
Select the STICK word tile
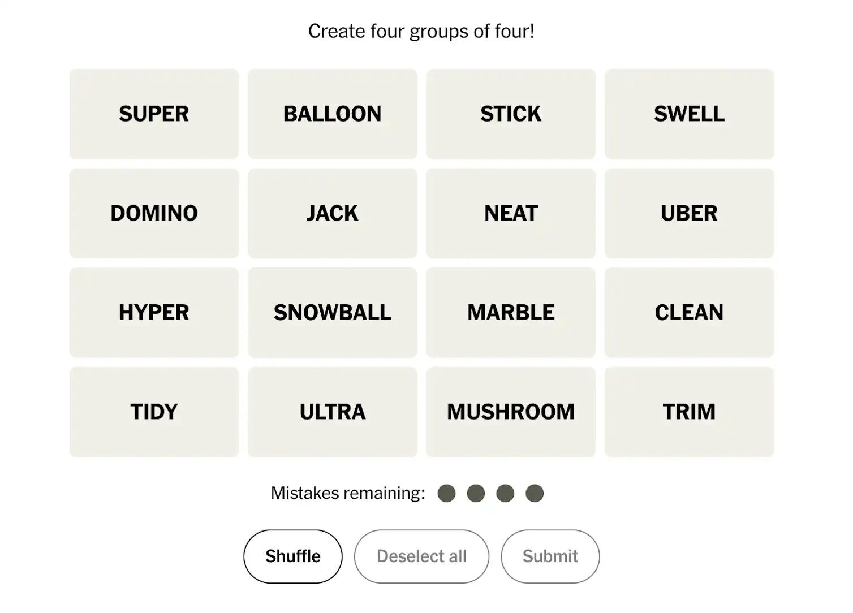(x=511, y=114)
